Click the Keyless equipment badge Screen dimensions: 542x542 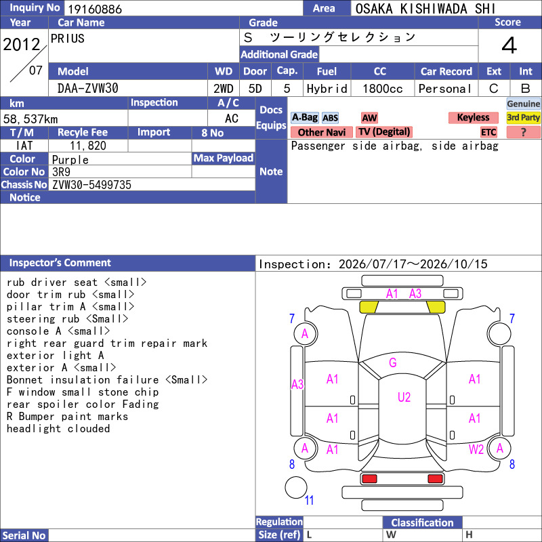click(473, 117)
